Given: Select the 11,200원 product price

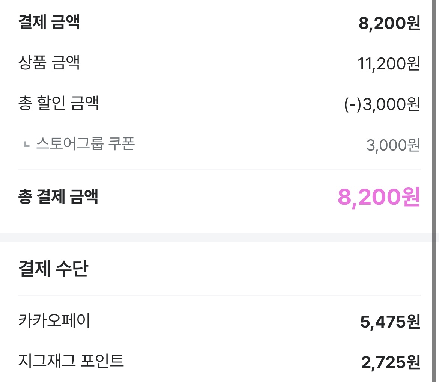Looking at the screenshot, I should (389, 63).
